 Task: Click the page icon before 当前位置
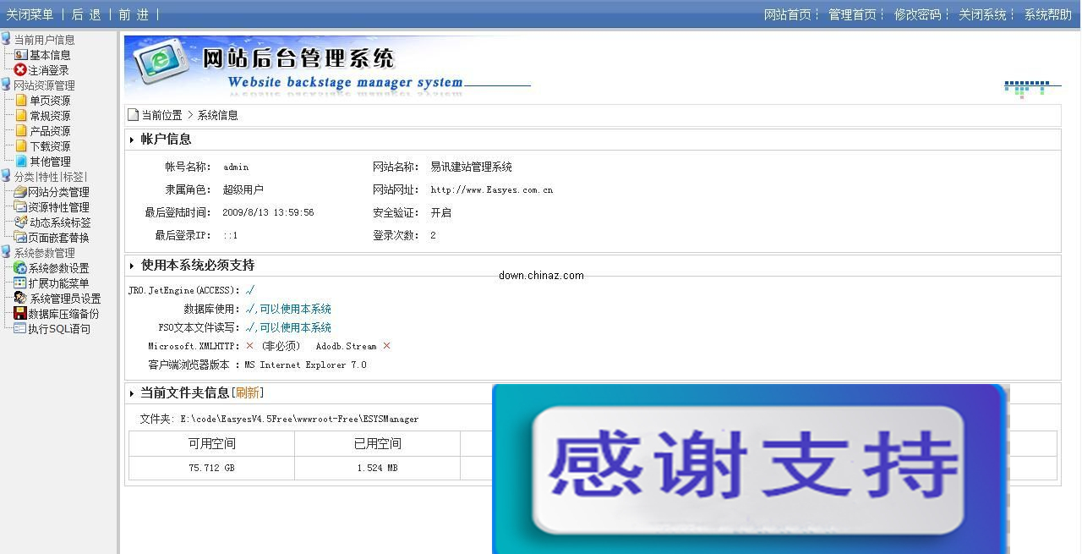click(133, 115)
